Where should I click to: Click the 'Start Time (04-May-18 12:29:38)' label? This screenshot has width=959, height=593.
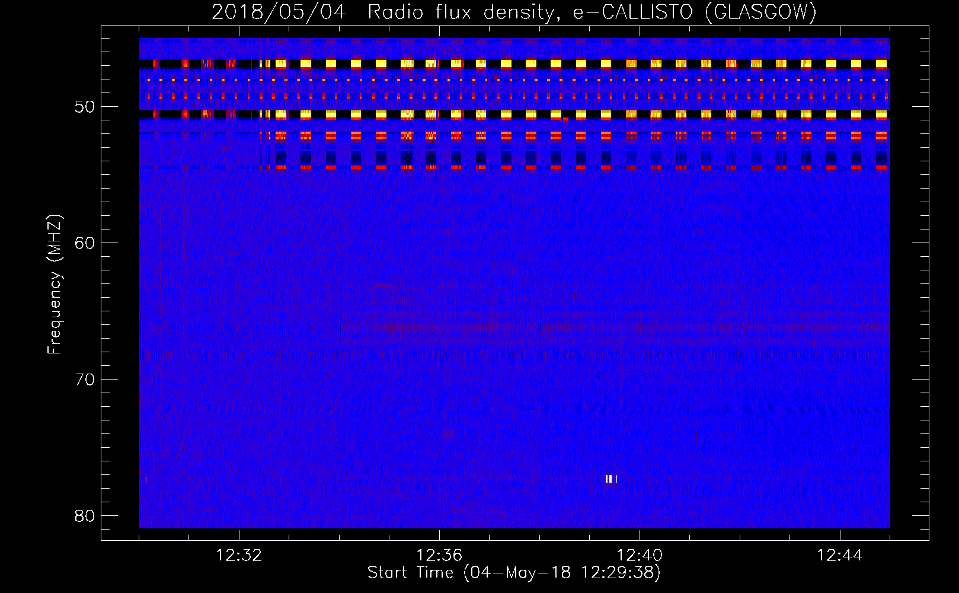(514, 573)
